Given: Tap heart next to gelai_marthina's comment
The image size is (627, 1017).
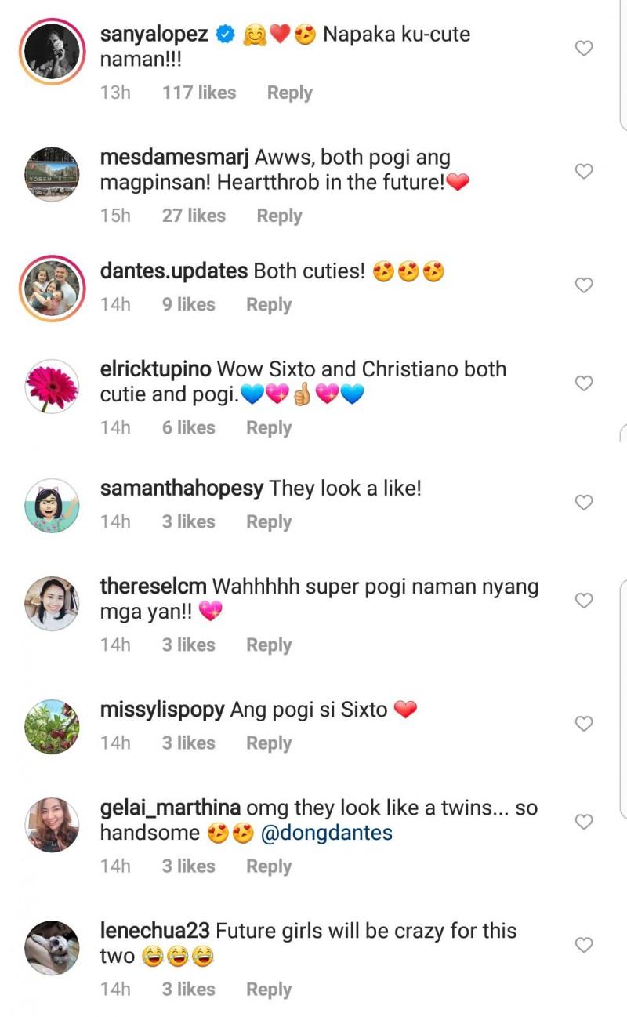Looking at the screenshot, I should pyautogui.click(x=584, y=822).
